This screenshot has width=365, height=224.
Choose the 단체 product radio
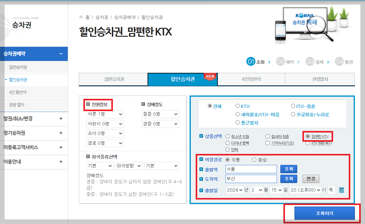(x=227, y=150)
